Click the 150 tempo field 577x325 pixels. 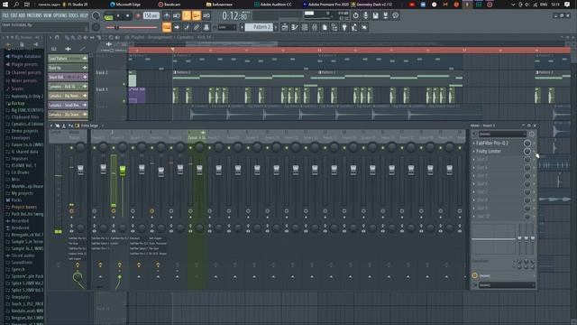pos(151,16)
